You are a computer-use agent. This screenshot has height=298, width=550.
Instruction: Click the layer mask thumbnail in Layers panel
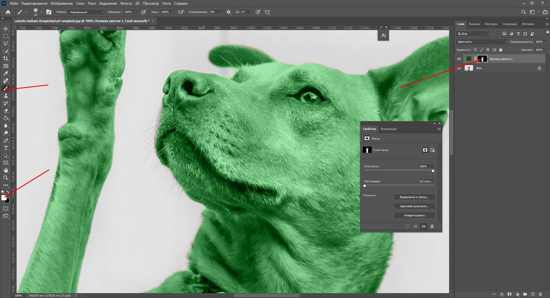pyautogui.click(x=482, y=59)
